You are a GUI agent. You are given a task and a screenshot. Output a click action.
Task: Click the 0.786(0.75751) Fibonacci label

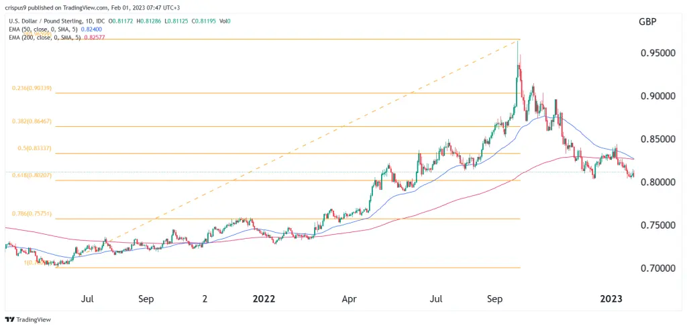pos(32,214)
